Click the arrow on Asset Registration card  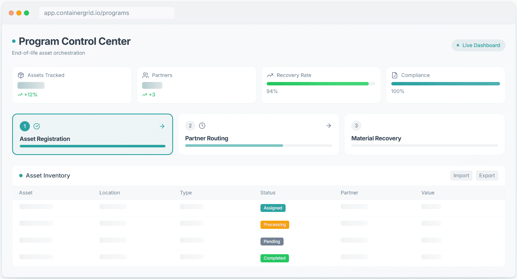tap(162, 126)
